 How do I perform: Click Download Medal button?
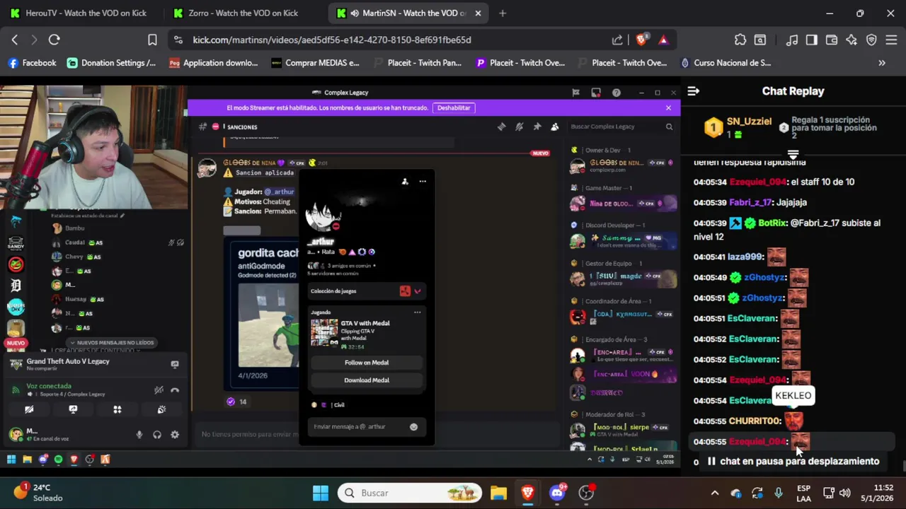click(367, 380)
